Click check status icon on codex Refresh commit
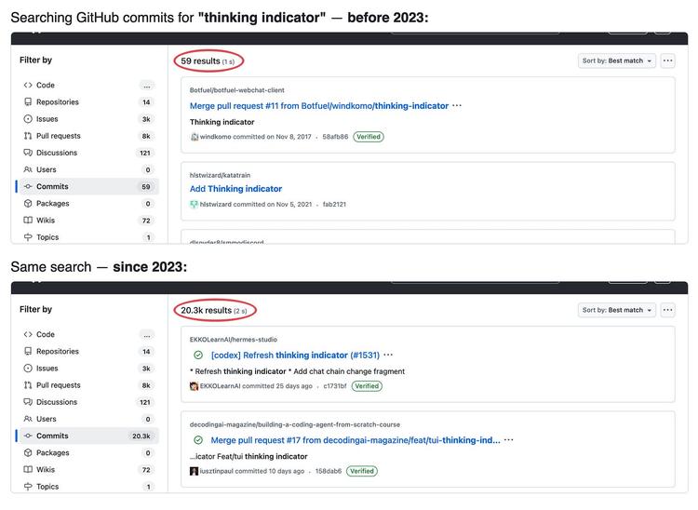698x510 pixels. click(x=198, y=356)
